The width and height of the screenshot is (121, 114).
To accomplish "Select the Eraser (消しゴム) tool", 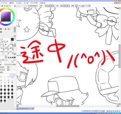I will pos(3,49).
